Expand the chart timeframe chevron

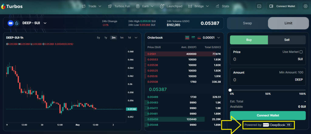pyautogui.click(x=136, y=37)
